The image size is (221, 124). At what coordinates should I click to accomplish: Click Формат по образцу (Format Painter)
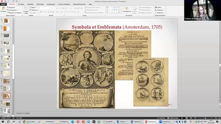[x=14, y=13]
